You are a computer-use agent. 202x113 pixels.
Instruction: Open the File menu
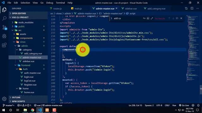coord(9,3)
